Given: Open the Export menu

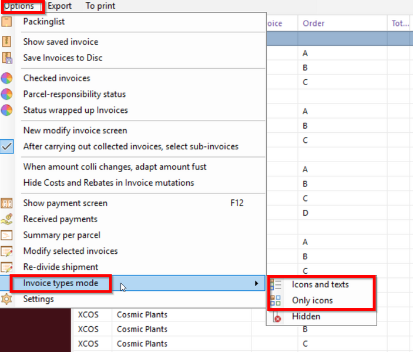Looking at the screenshot, I should (59, 6).
